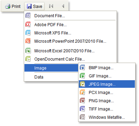The image size is (139, 126).
Task: Choose GIF Image... from Image submenu
Action: pos(107,76)
